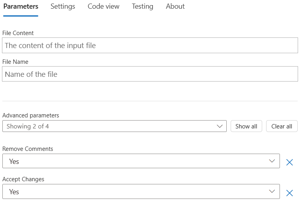Switch to the Parameters tab

(x=21, y=7)
